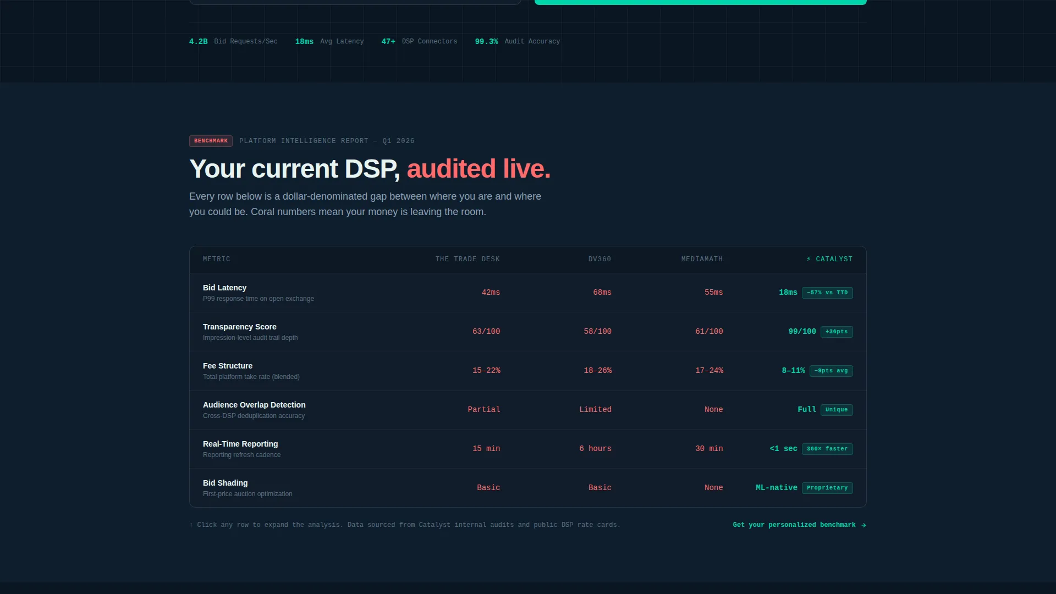This screenshot has height=594, width=1056.
Task: Select the -57% vs TTD badge
Action: coord(827,293)
